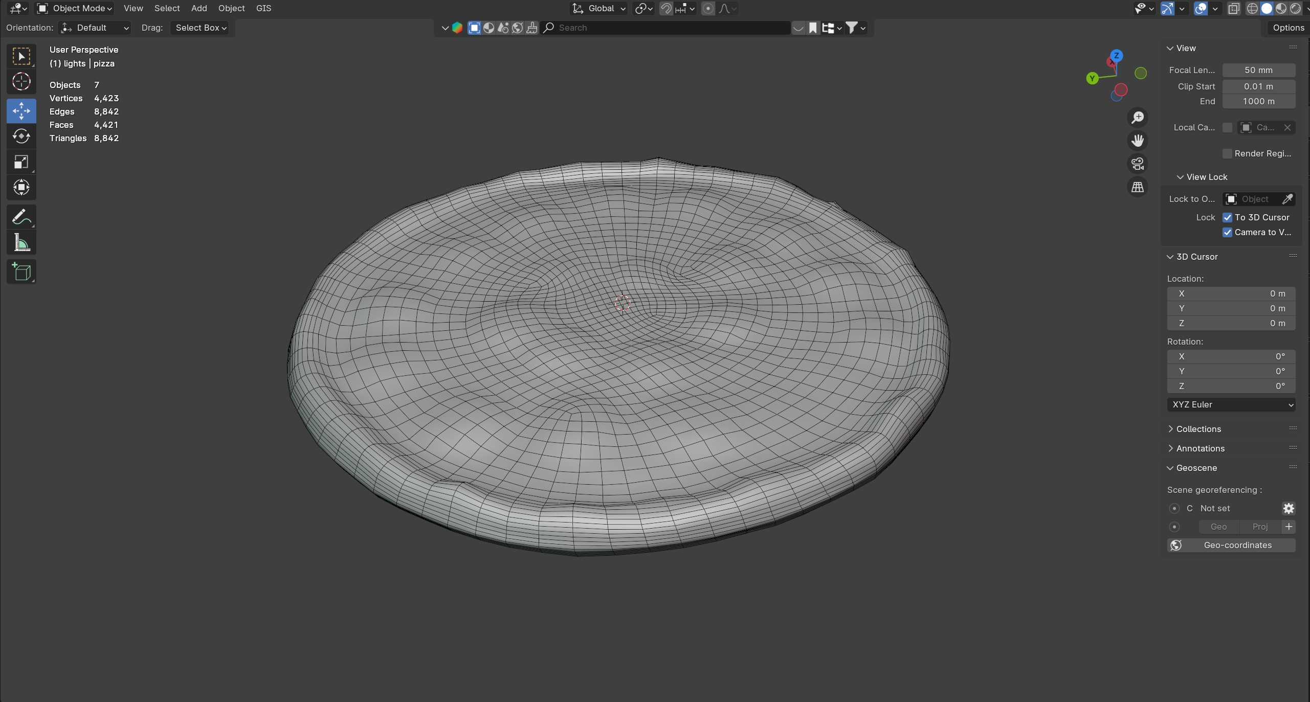Adjust the Focal Length 50 mm field
This screenshot has height=702, width=1310.
coord(1258,70)
